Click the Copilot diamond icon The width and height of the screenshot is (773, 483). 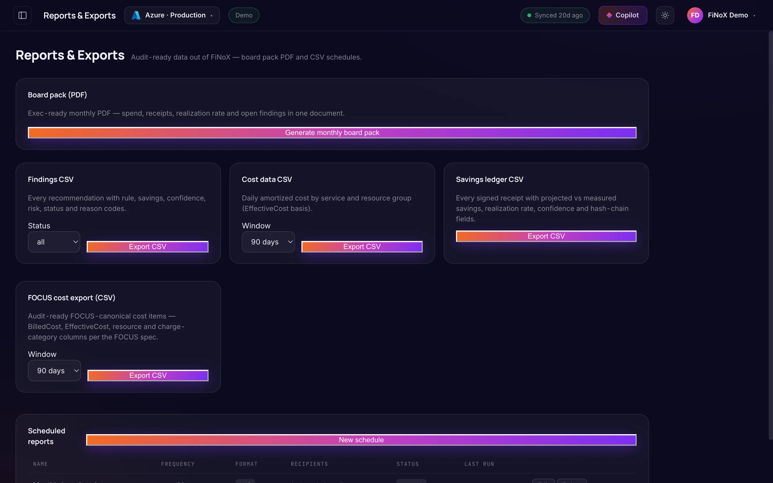click(609, 15)
